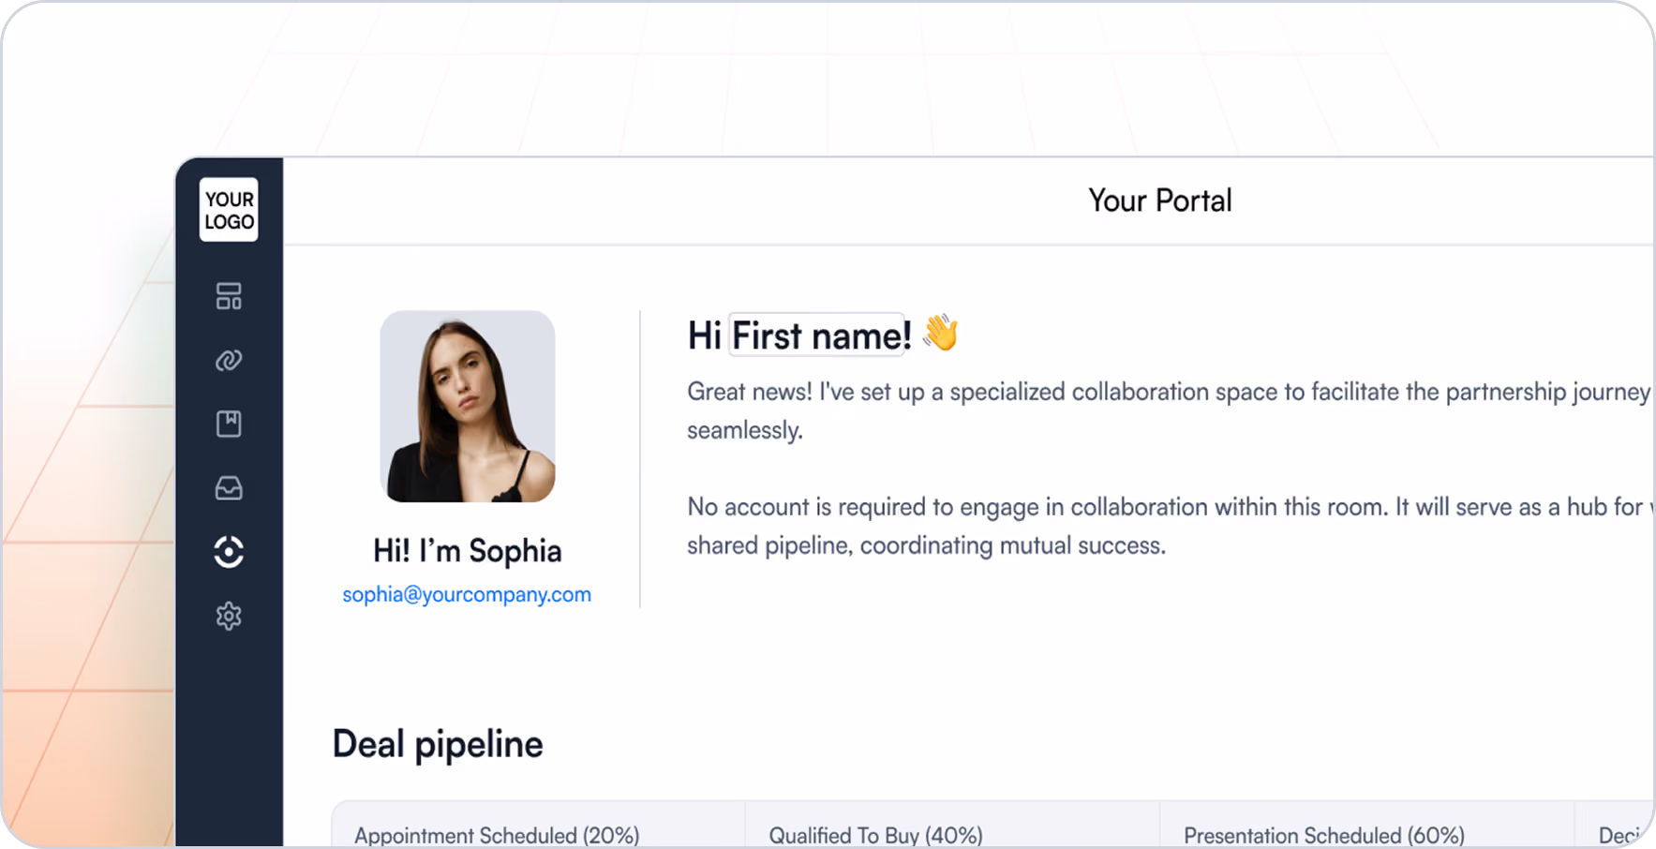Click Sophia's profile photo
Viewport: 1656px width, 849px height.
click(468, 407)
